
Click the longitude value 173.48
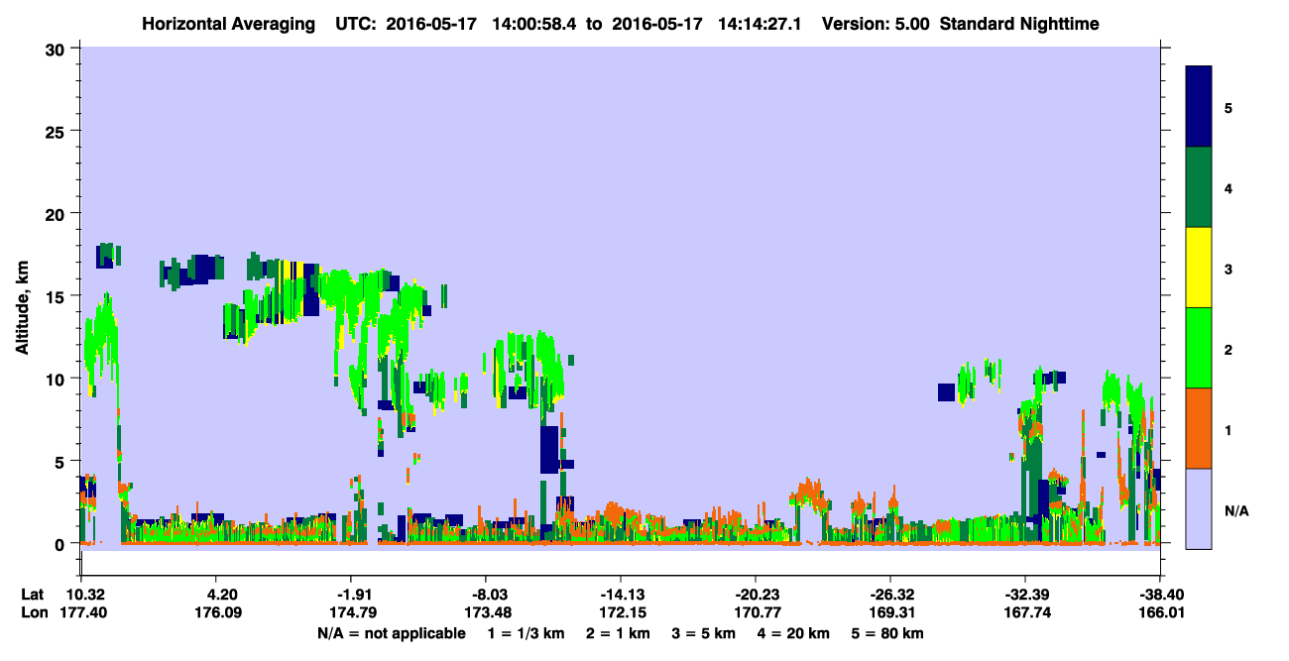pos(488,613)
